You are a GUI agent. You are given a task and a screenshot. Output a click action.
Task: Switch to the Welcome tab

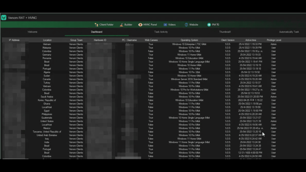tap(32, 32)
